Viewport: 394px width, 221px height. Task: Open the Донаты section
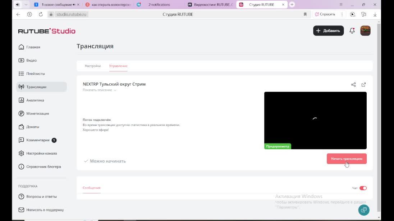pyautogui.click(x=29, y=127)
